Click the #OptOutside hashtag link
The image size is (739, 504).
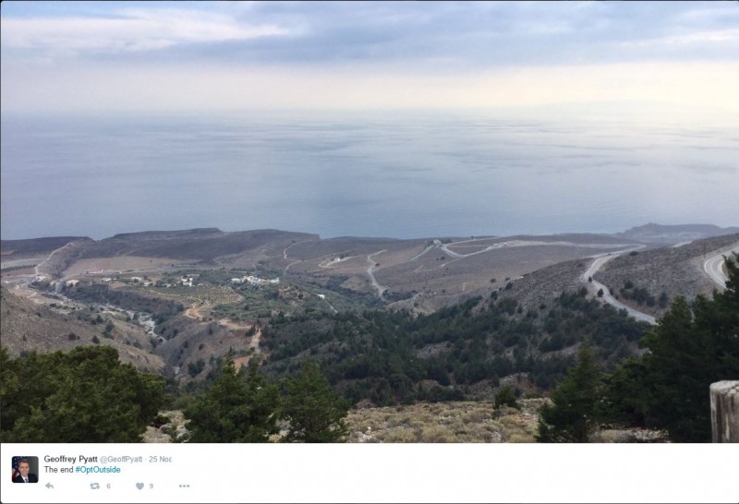point(98,470)
